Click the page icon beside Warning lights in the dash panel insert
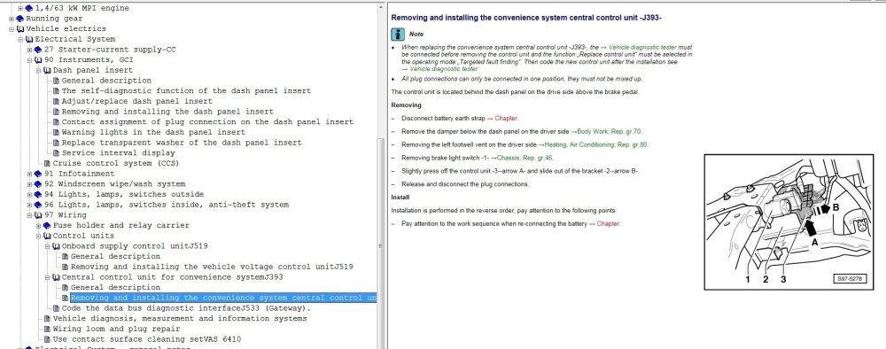Image resolution: width=886 pixels, height=349 pixels. (57, 132)
